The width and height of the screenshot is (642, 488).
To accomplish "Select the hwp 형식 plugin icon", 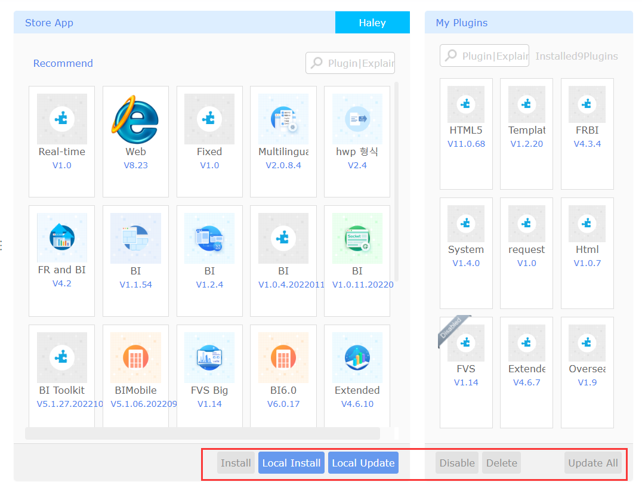I will click(357, 118).
